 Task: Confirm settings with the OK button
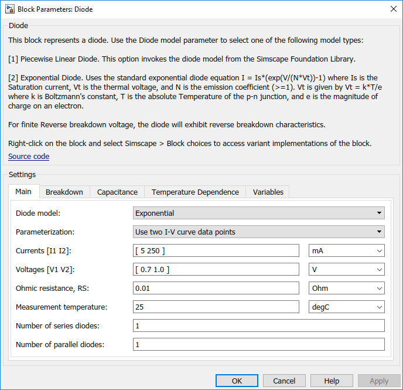237,381
